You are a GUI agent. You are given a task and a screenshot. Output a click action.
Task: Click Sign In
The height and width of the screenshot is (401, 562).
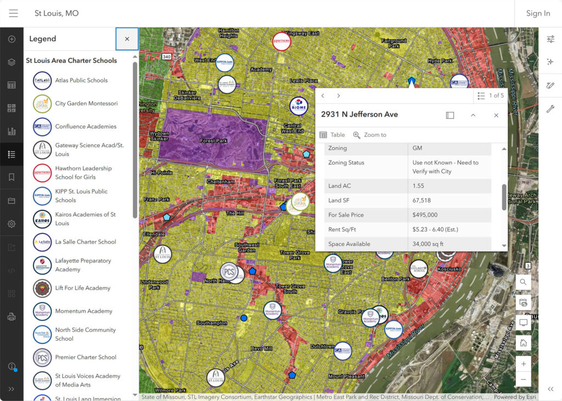(x=538, y=13)
